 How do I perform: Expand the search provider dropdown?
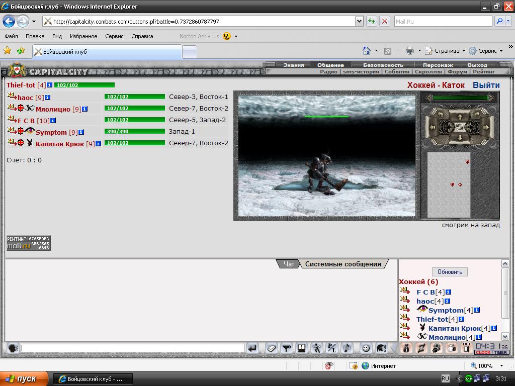tap(508, 21)
